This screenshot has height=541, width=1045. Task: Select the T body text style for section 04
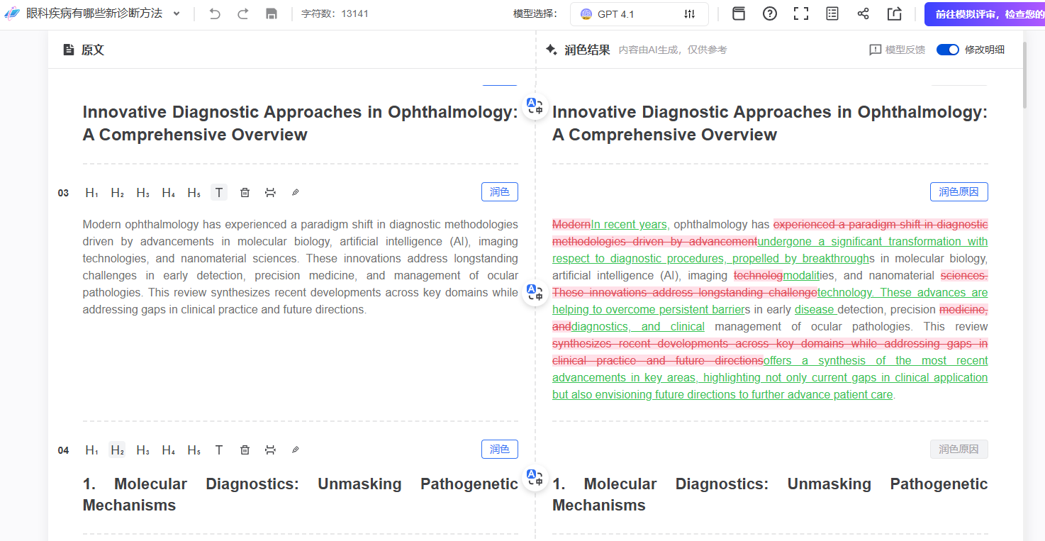click(219, 450)
